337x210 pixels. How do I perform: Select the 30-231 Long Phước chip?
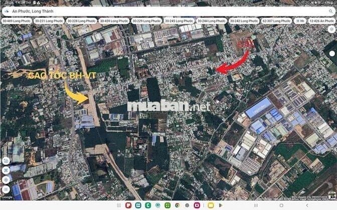[x=49, y=21]
